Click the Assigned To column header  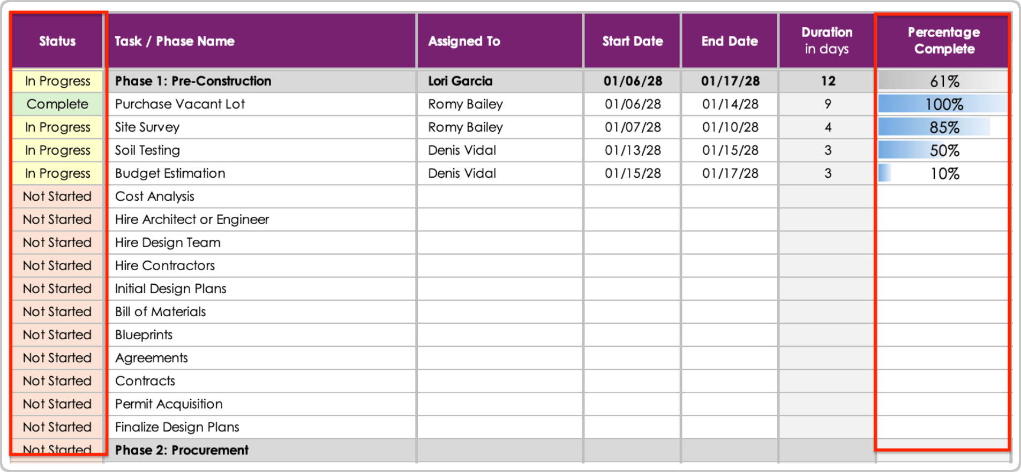[x=464, y=41]
